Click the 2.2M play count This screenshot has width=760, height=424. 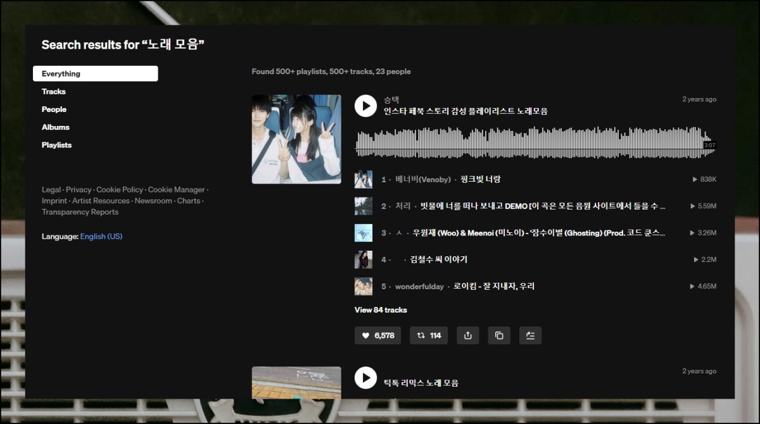(x=705, y=259)
